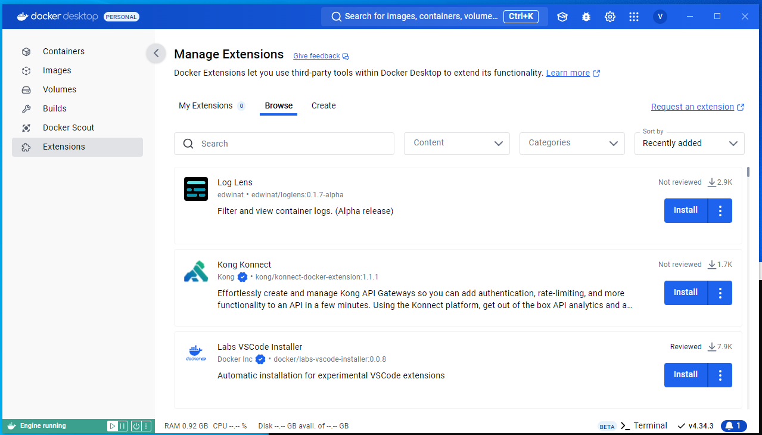Click the Ctrl+K shortcut badge
The height and width of the screenshot is (435, 762).
tap(521, 17)
